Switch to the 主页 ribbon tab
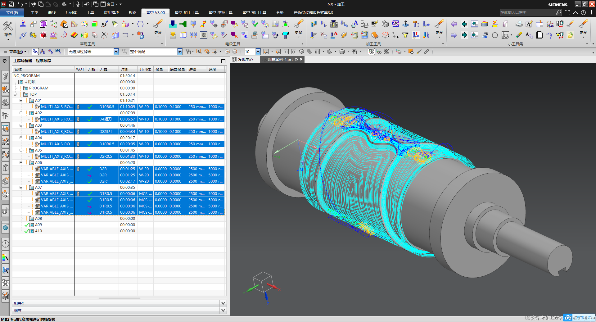The image size is (596, 322). [34, 12]
